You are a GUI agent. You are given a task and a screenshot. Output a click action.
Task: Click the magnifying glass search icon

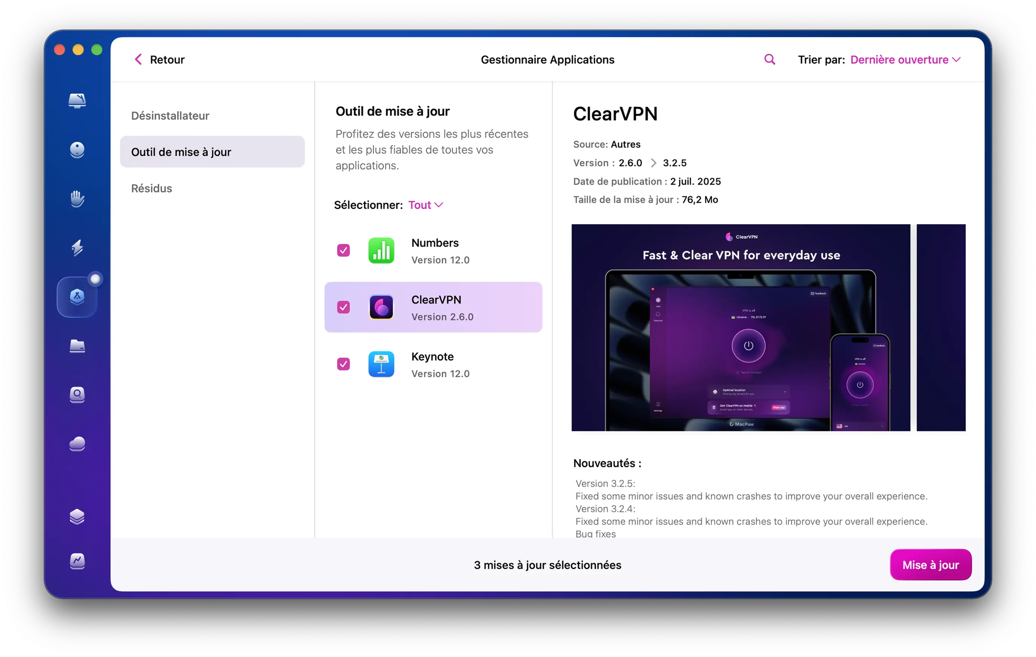[769, 59]
